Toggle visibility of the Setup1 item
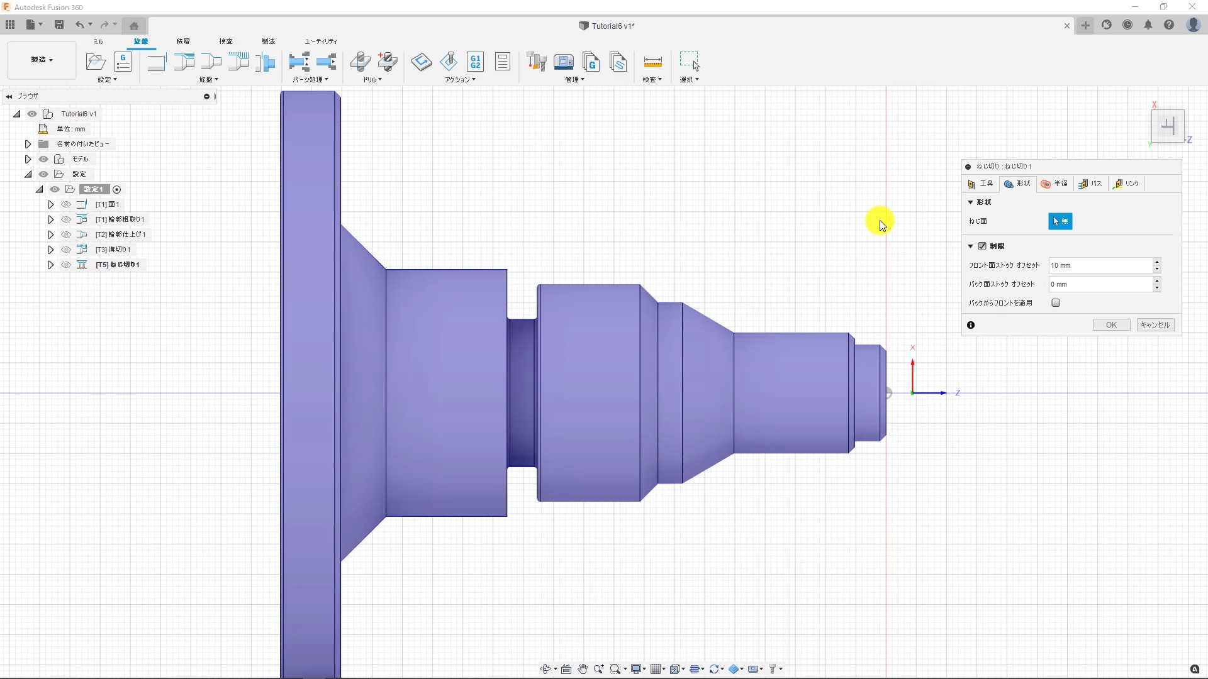The image size is (1208, 679). point(55,189)
